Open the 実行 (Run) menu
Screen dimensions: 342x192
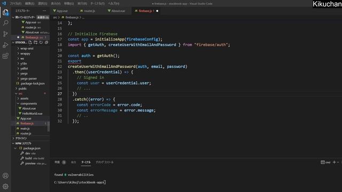[x=82, y=4]
